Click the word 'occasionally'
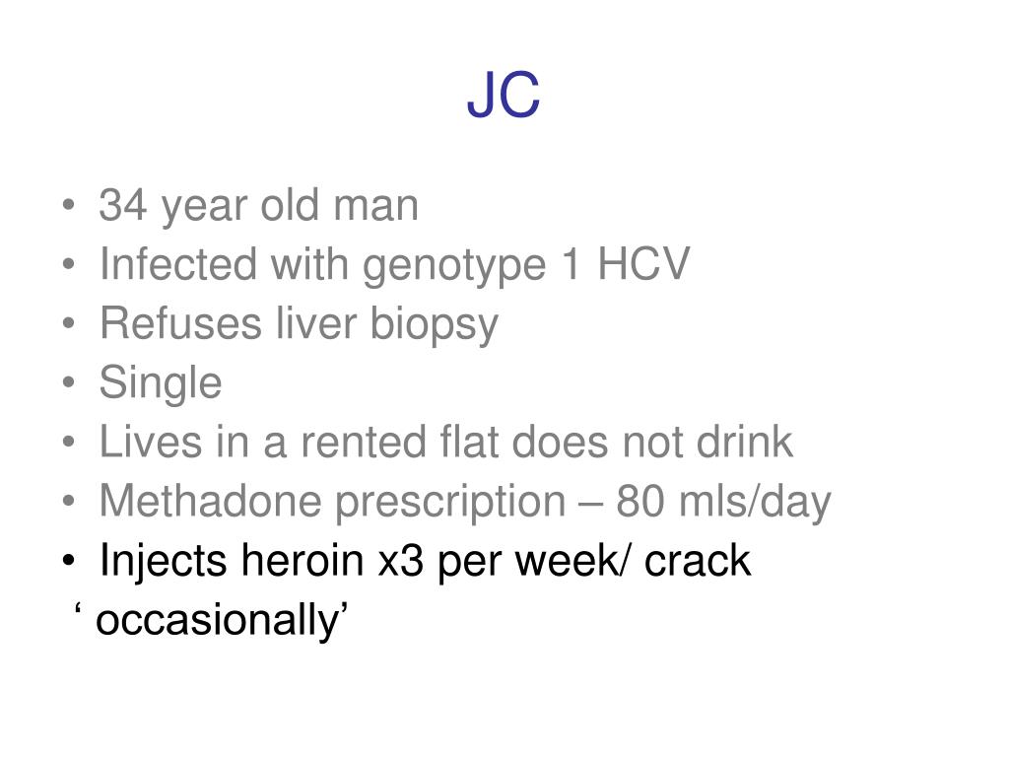 (217, 621)
